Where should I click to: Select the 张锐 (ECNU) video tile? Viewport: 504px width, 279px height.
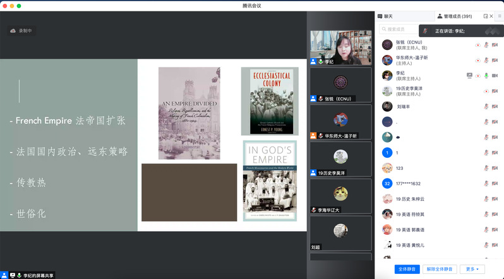pos(340,84)
